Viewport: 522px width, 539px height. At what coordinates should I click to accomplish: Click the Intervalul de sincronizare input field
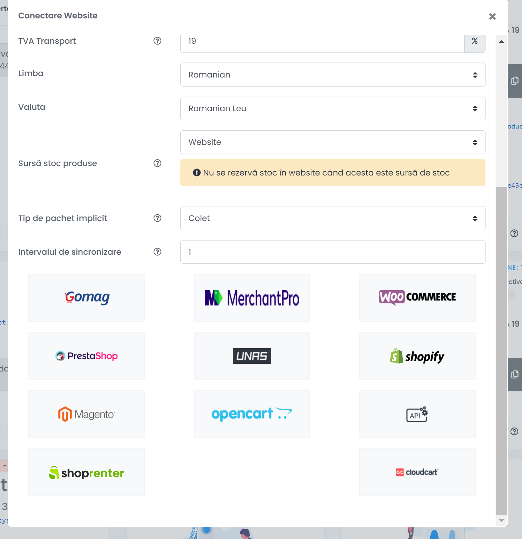tap(333, 252)
